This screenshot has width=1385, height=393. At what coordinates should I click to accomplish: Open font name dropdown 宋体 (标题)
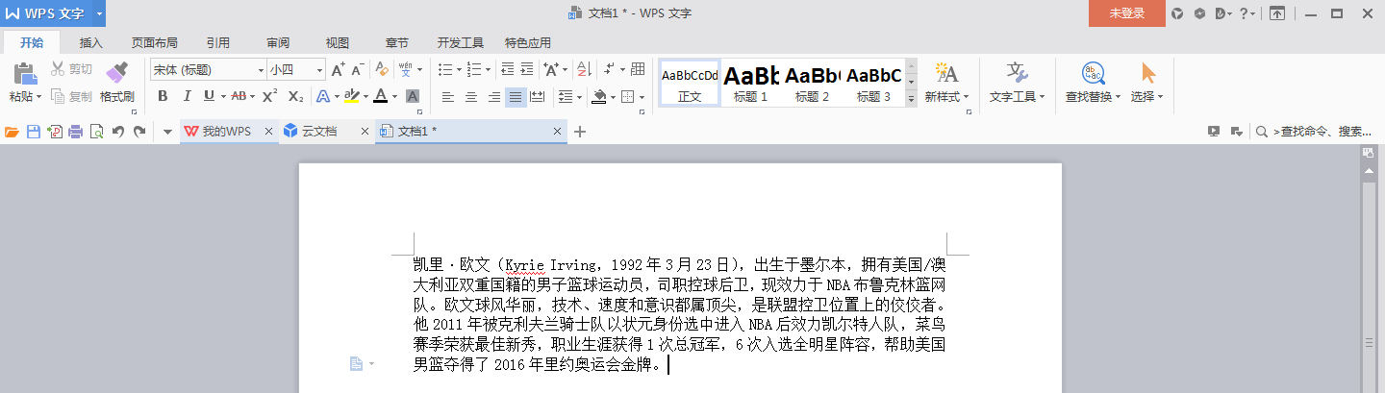pyautogui.click(x=261, y=70)
